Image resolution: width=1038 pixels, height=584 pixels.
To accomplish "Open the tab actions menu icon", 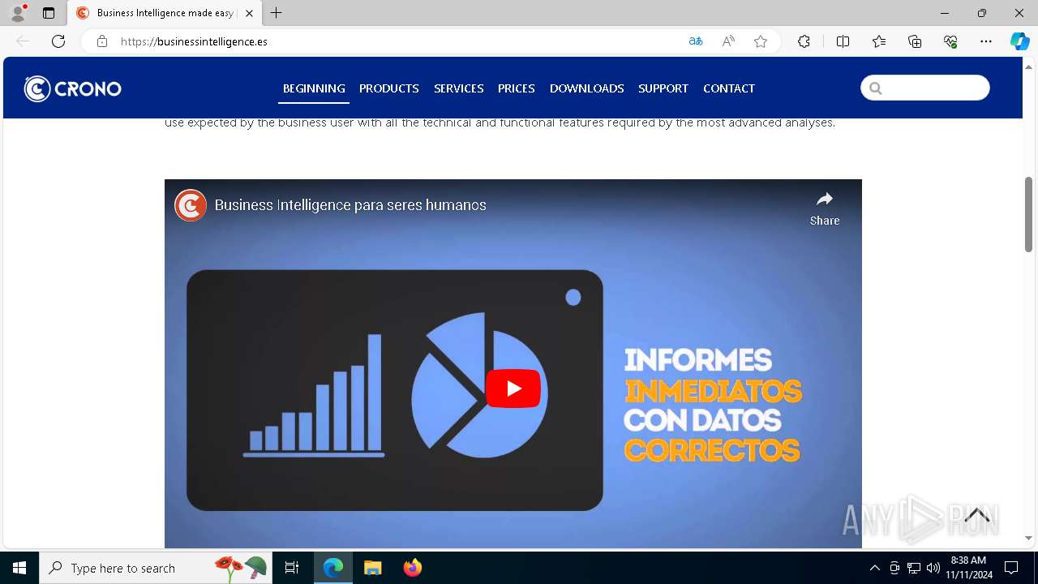I will pyautogui.click(x=49, y=13).
